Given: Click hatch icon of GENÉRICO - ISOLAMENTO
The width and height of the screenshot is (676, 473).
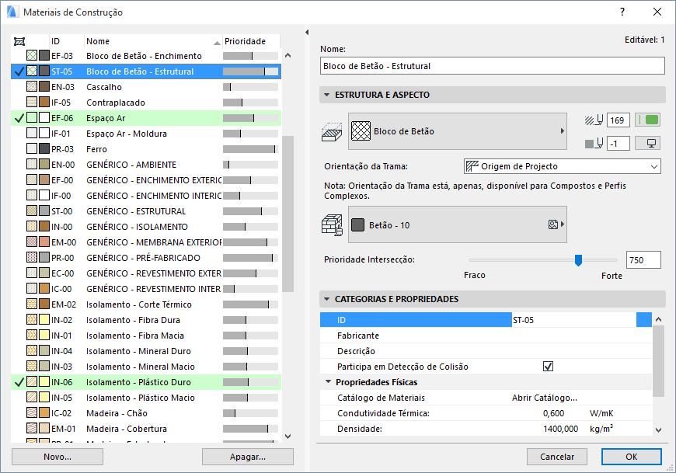Looking at the screenshot, I should (x=32, y=227).
